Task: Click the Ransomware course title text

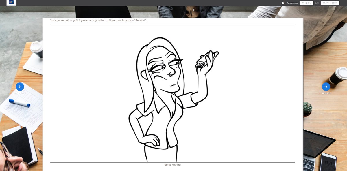Action: pyautogui.click(x=292, y=3)
